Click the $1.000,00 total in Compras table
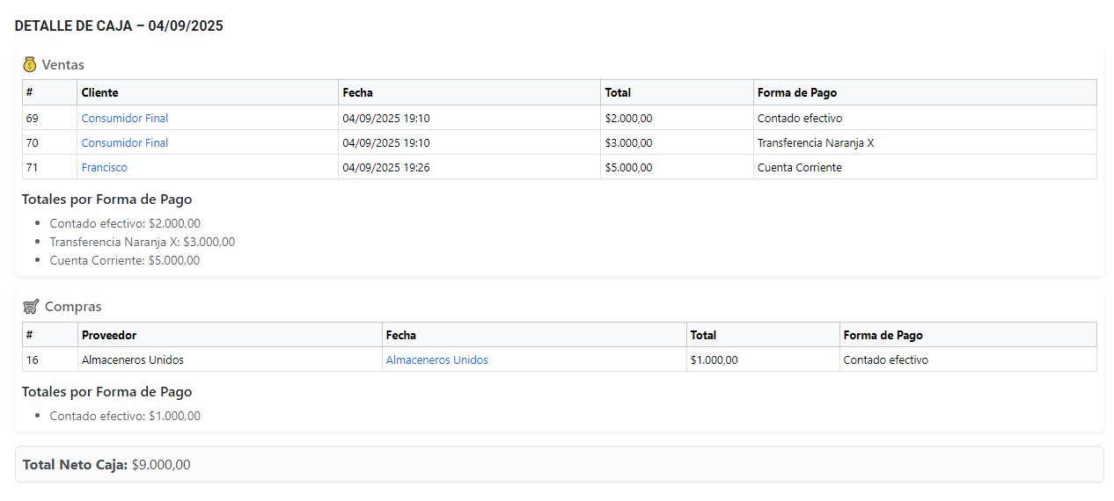The width and height of the screenshot is (1114, 501). pyautogui.click(x=714, y=359)
